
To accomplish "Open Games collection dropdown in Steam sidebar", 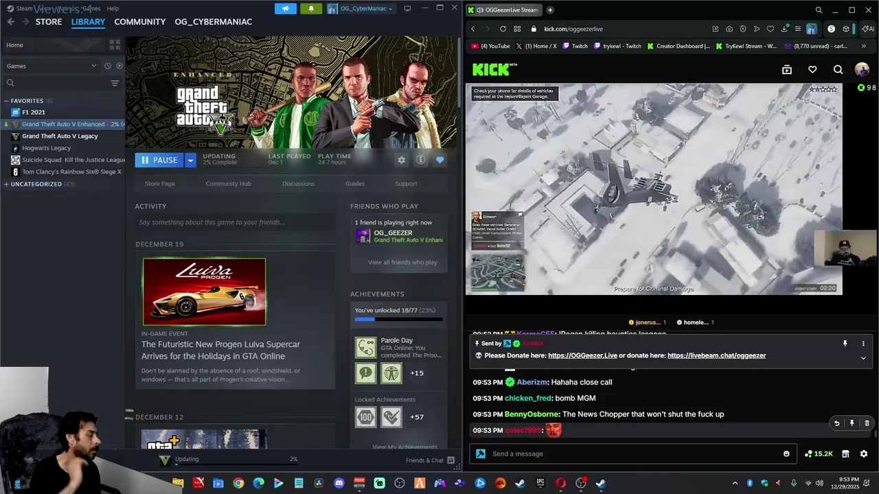I will pyautogui.click(x=52, y=66).
